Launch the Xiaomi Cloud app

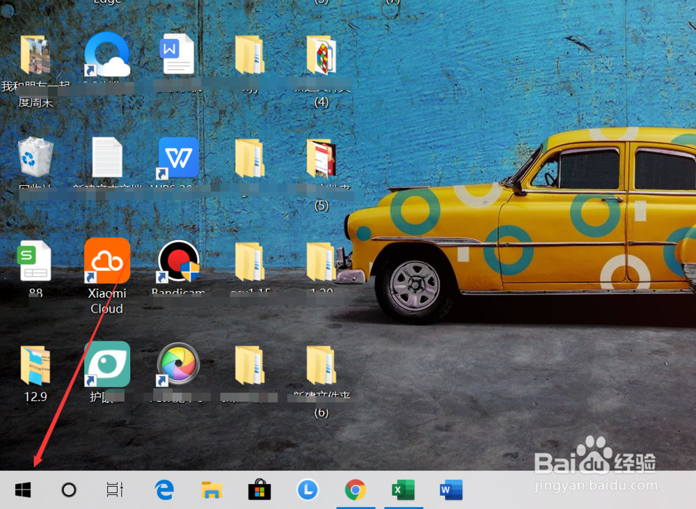106,261
